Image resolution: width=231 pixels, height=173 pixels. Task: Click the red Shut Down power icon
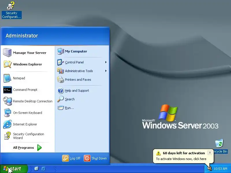point(87,158)
